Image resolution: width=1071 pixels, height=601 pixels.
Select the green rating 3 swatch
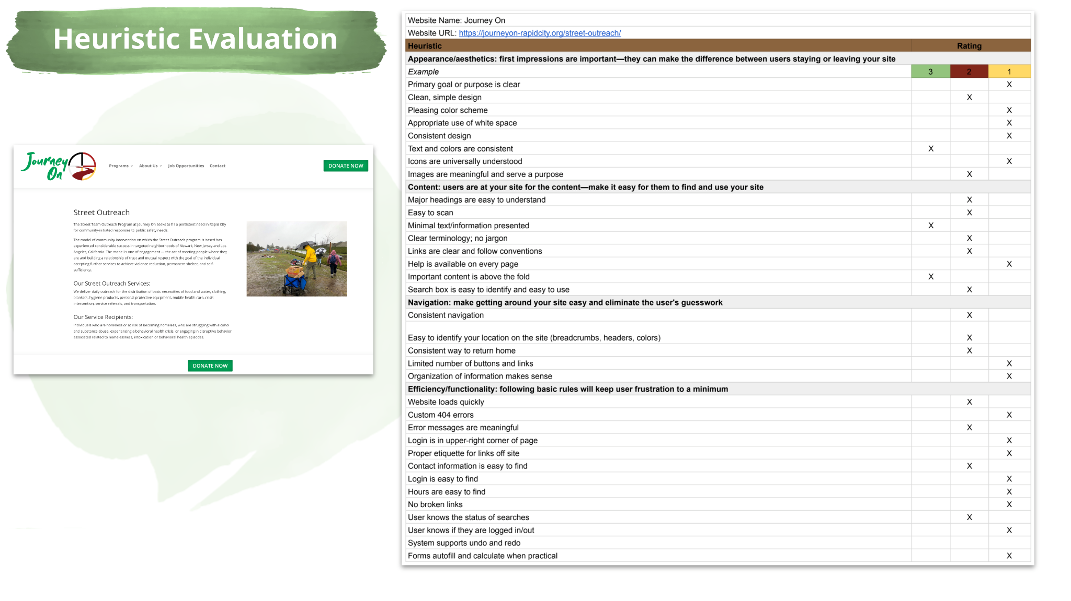930,72
